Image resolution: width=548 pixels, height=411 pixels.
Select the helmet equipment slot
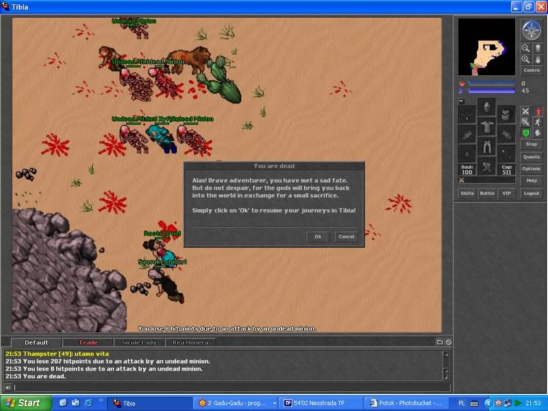coord(486,107)
